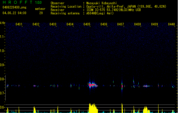Click the big yellow intensity block after 0435
178x113 pixels.
tap(93, 108)
